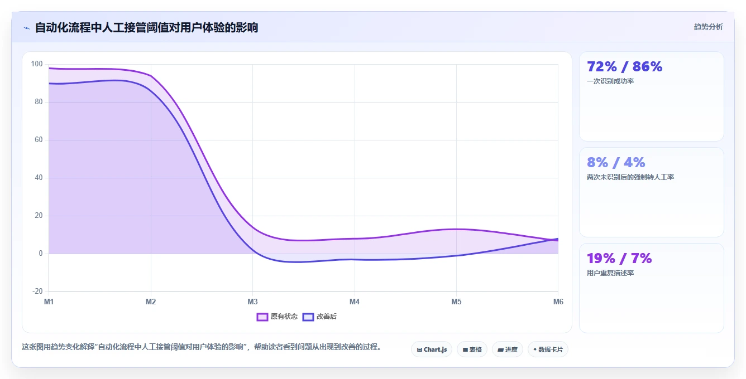Click the chart title 自动化流程中人工接管阈值对用户体验的影响
Viewport: 746px width, 379px height.
pyautogui.click(x=146, y=27)
